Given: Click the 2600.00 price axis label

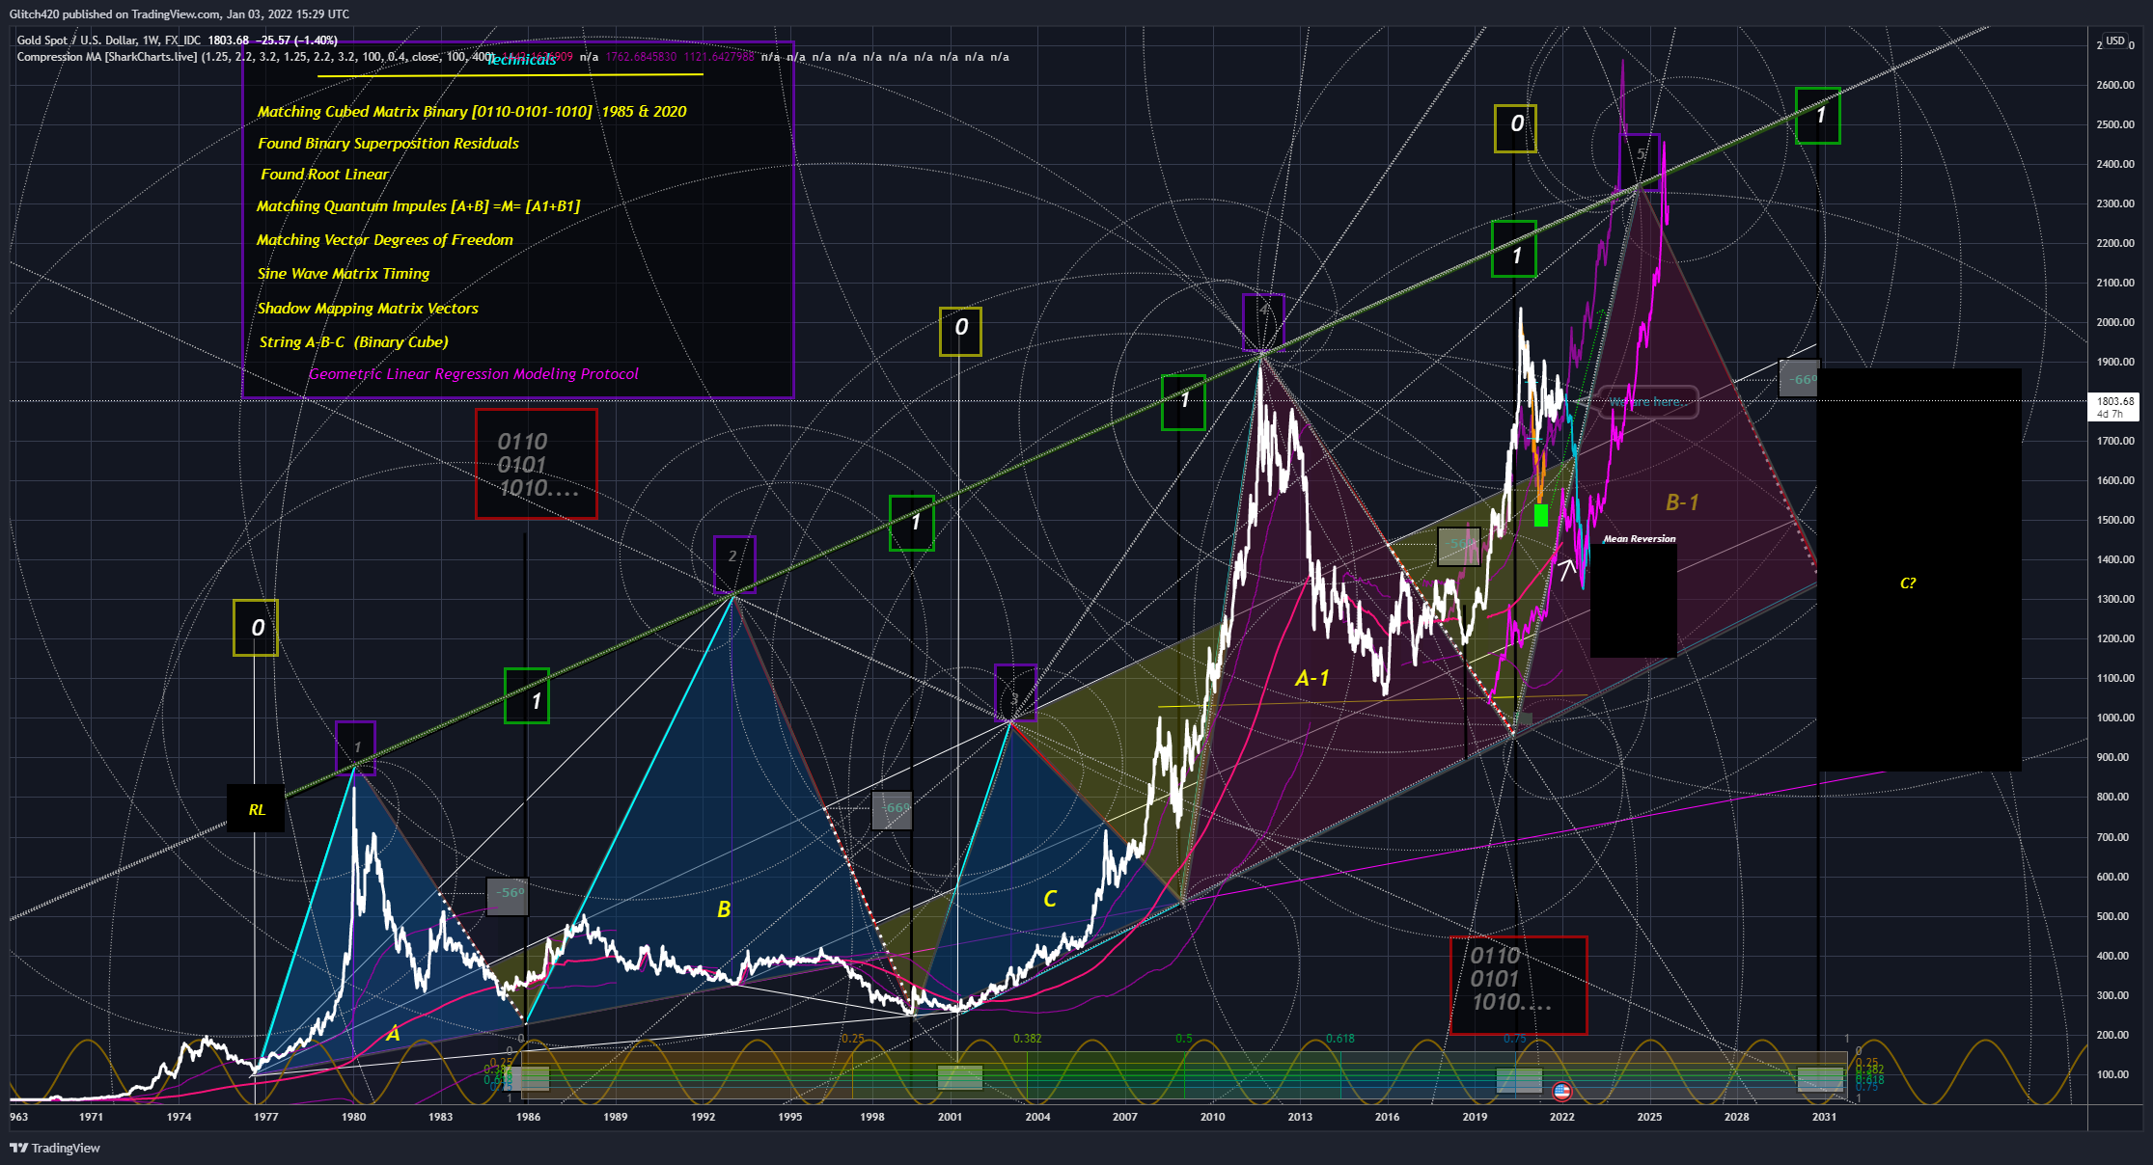Looking at the screenshot, I should click(2115, 85).
